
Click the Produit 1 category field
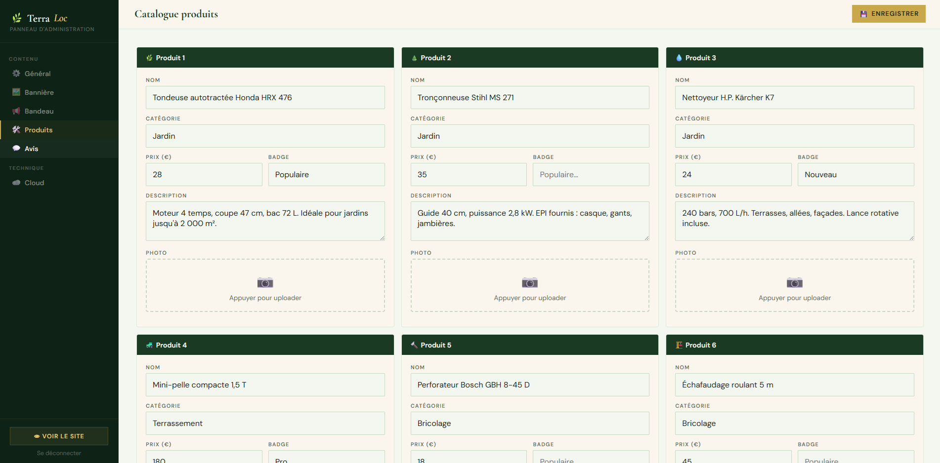pos(265,136)
